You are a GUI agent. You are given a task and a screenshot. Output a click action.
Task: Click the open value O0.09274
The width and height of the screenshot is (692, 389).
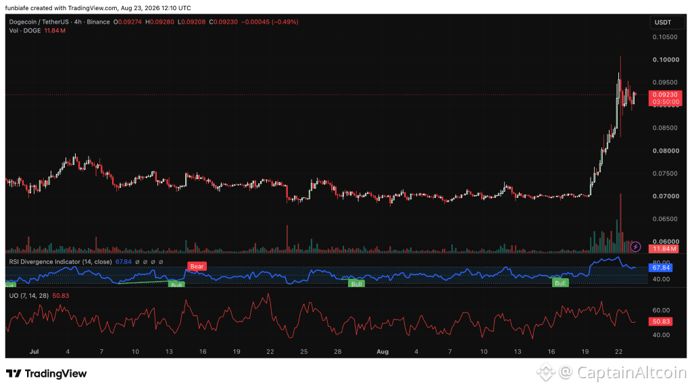click(x=128, y=22)
